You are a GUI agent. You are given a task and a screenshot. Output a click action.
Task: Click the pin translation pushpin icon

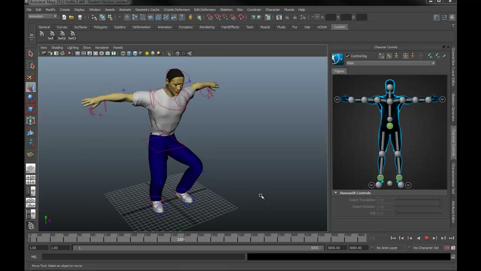point(430,56)
